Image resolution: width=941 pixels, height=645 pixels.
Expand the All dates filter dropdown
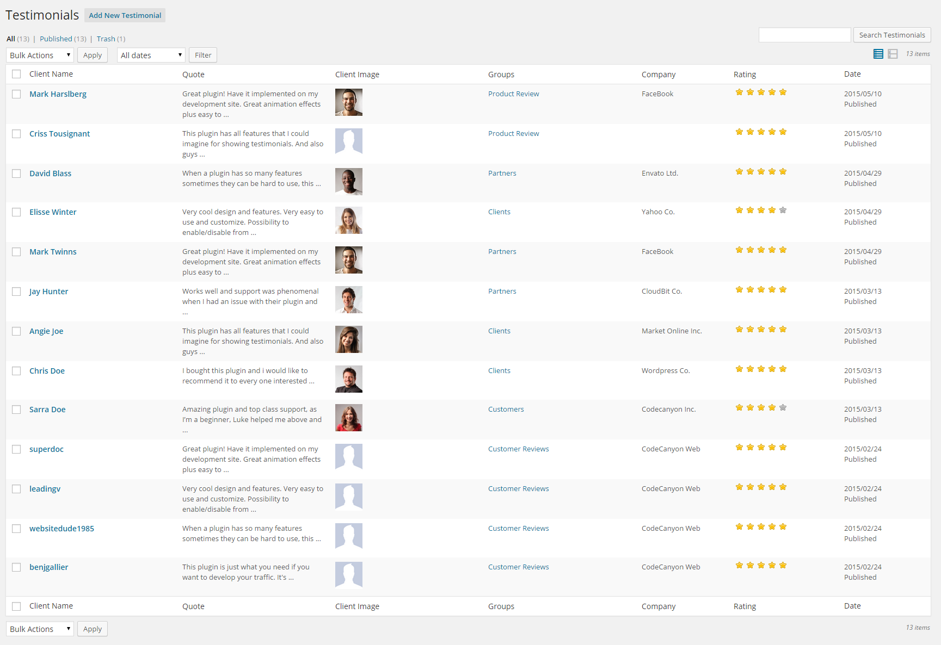(x=151, y=55)
